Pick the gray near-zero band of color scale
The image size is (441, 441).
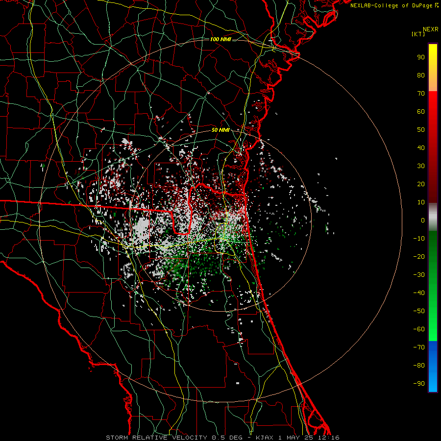coord(433,217)
